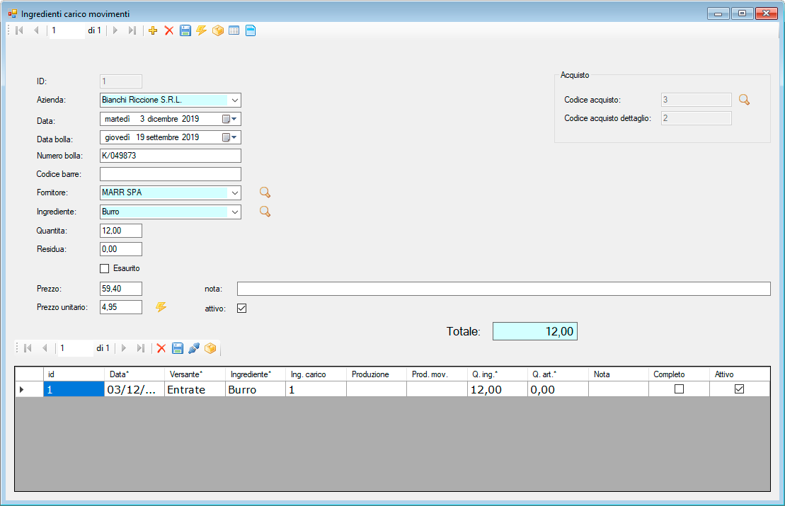Click the Totale value field
The height and width of the screenshot is (506, 785).
coord(534,331)
